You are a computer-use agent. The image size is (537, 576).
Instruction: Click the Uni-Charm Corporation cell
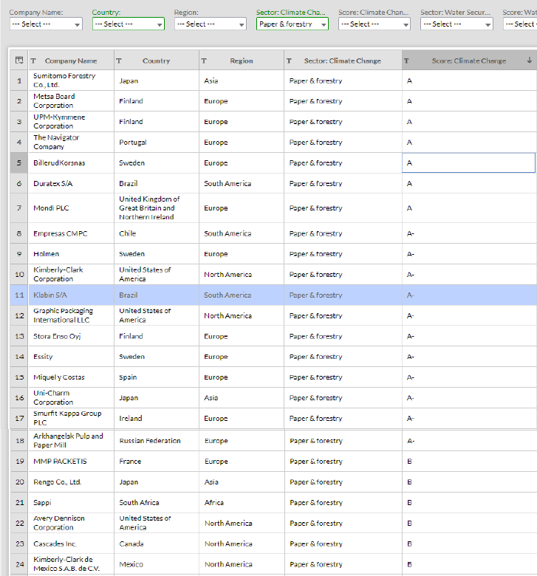click(72, 398)
